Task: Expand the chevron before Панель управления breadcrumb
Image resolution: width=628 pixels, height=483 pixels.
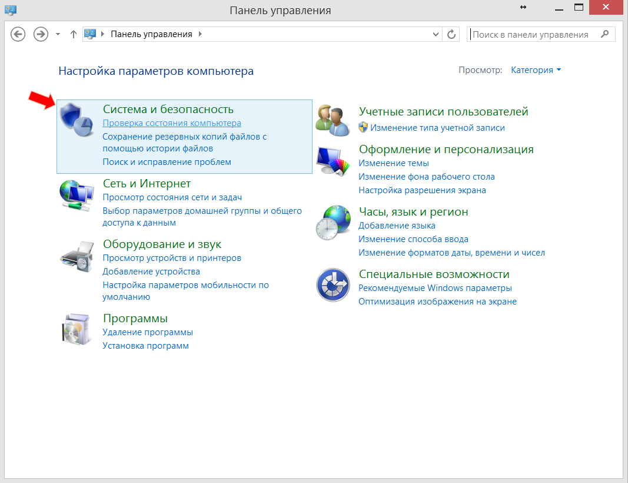Action: [x=102, y=34]
